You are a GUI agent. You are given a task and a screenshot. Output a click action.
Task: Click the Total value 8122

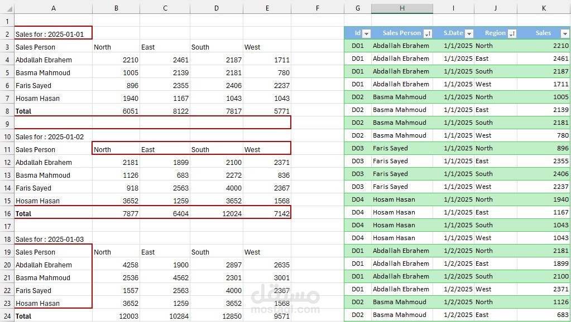pyautogui.click(x=181, y=111)
